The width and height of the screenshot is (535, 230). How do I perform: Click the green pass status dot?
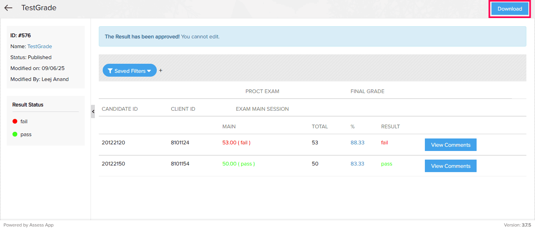[x=15, y=135]
